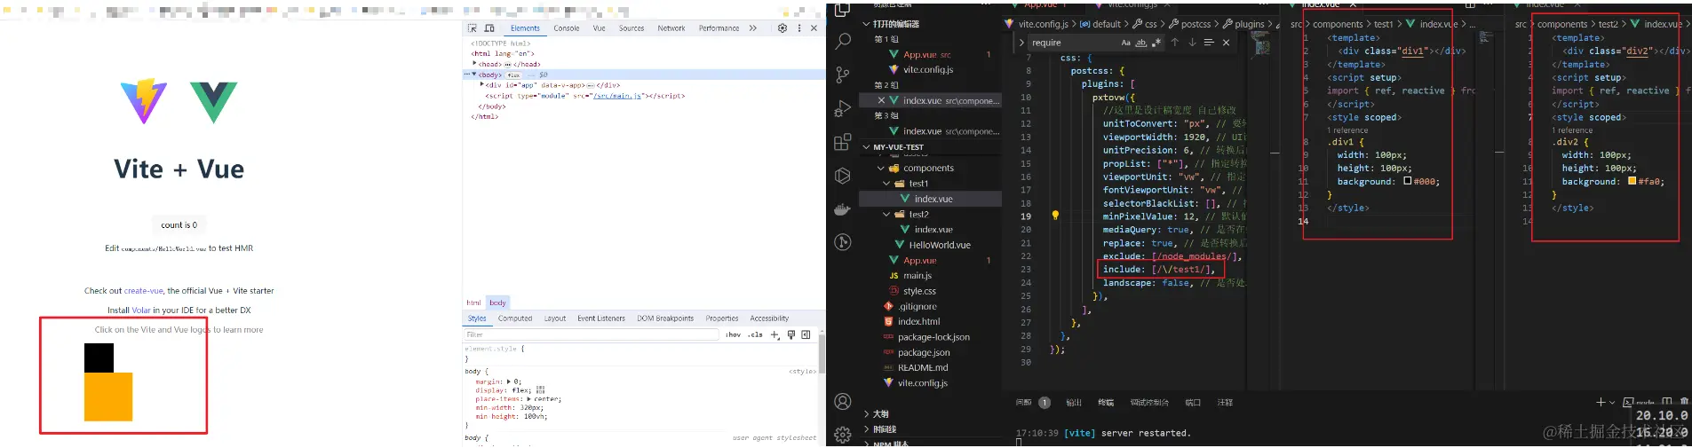Screen dimensions: 1692x448
Task: Open the Extensions view in the activity bar
Action: [843, 142]
